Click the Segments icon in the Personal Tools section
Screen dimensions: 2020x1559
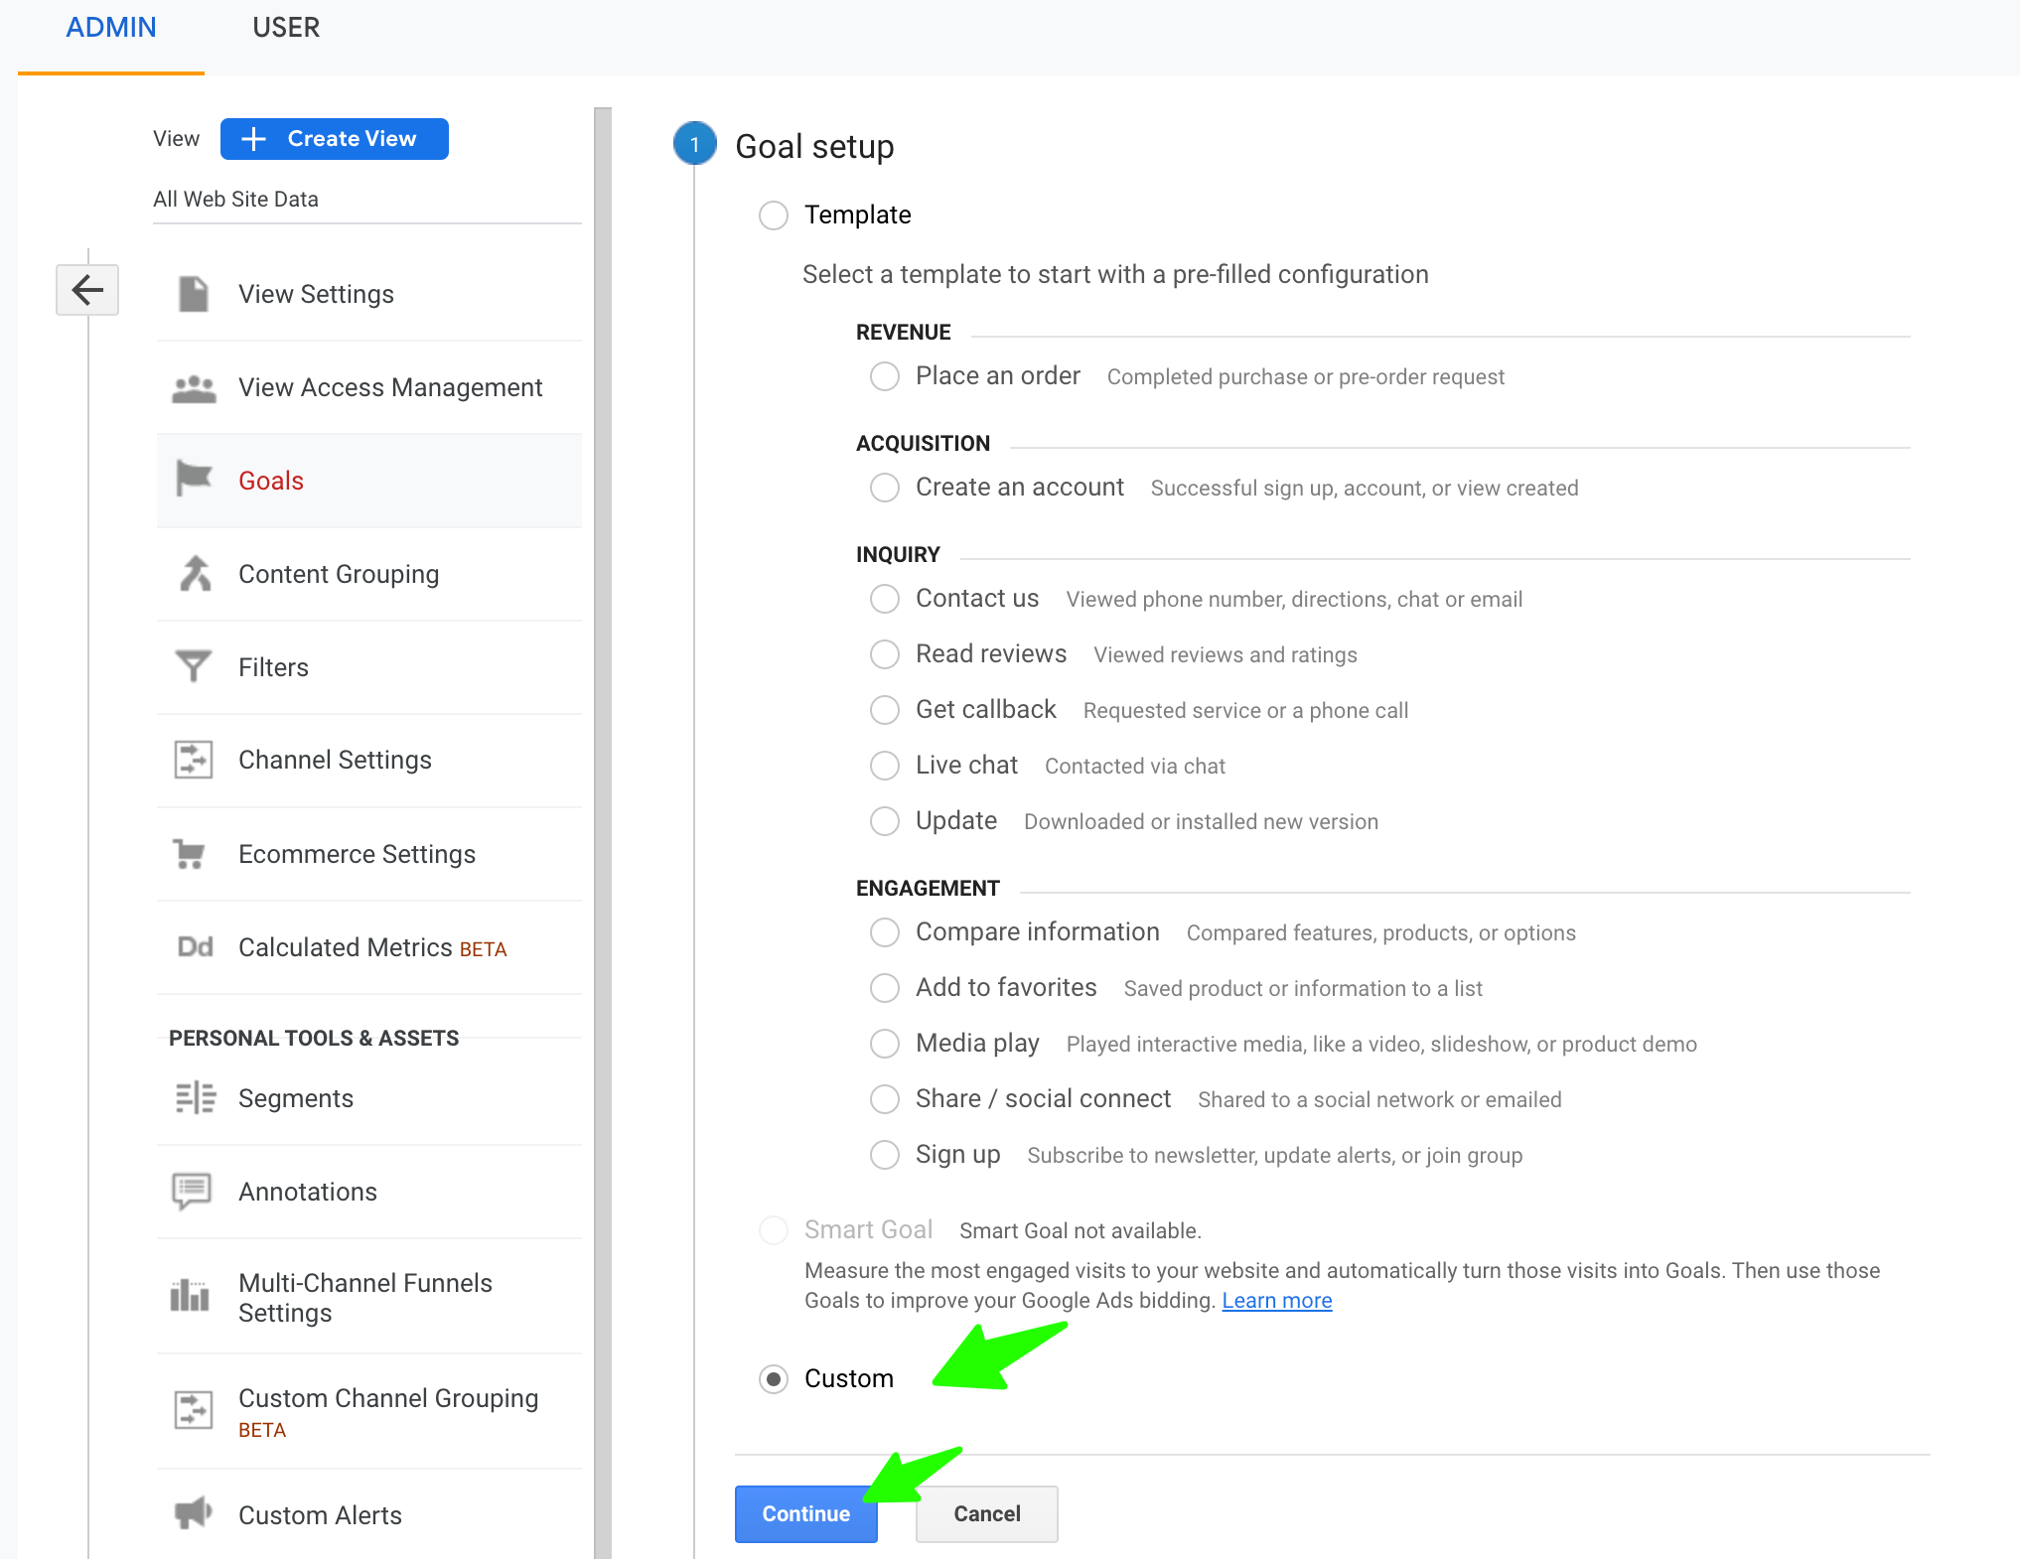pyautogui.click(x=195, y=1098)
